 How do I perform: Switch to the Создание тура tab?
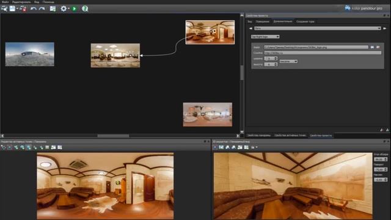(305, 22)
